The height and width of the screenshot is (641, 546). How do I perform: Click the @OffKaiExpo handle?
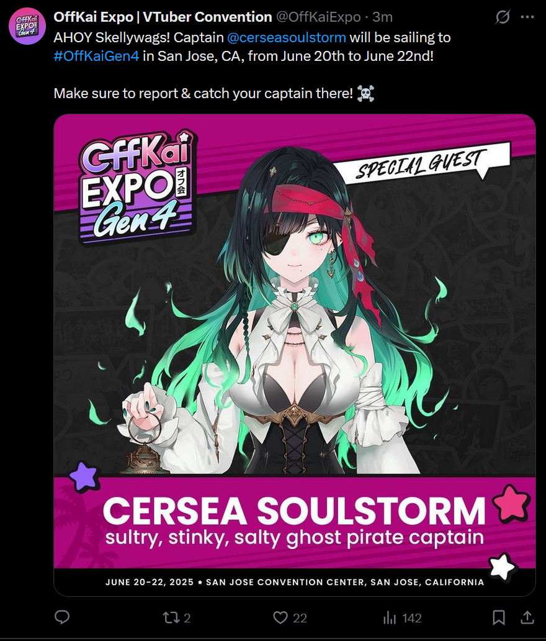pos(318,17)
